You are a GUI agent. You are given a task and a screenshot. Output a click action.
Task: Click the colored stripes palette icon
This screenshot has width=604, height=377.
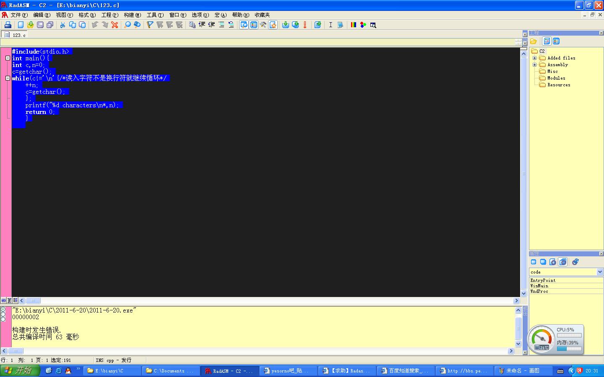[353, 25]
